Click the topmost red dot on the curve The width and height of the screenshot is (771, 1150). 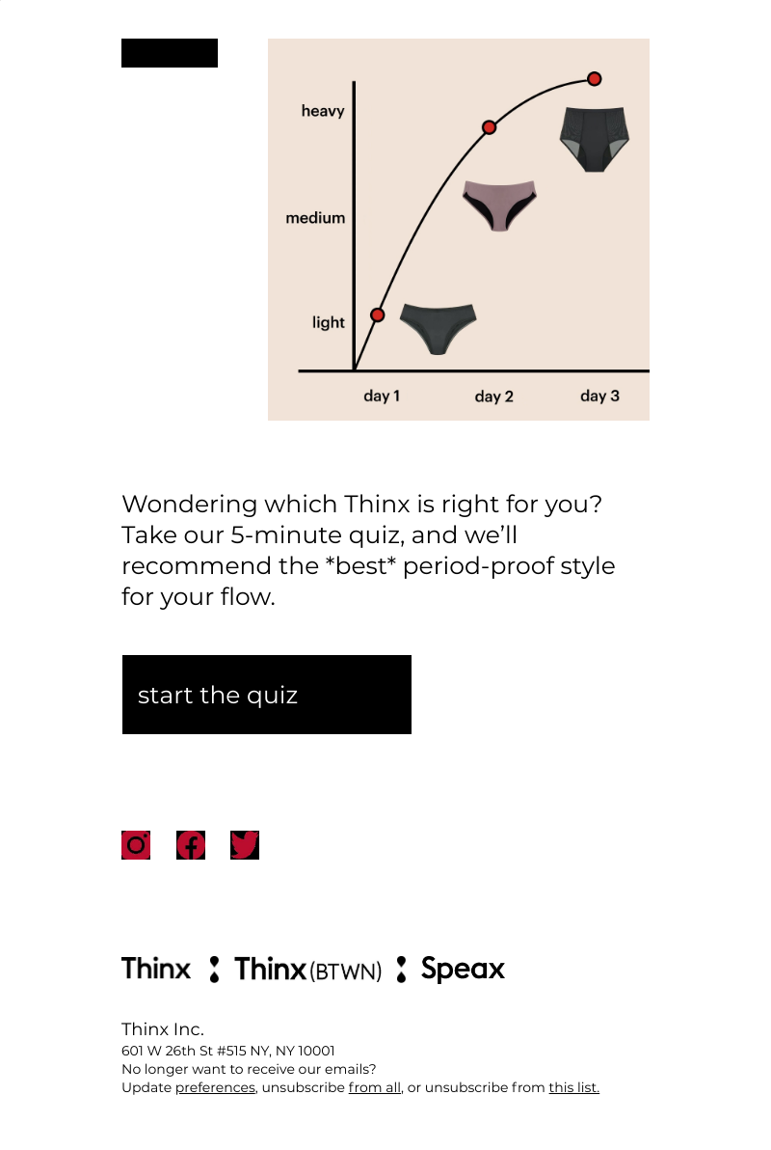(595, 79)
